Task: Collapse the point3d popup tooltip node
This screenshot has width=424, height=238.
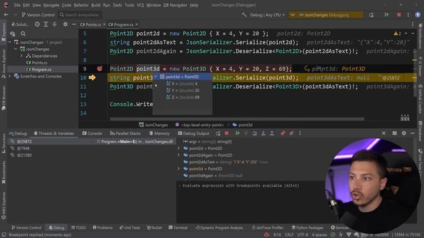Action: [156, 77]
